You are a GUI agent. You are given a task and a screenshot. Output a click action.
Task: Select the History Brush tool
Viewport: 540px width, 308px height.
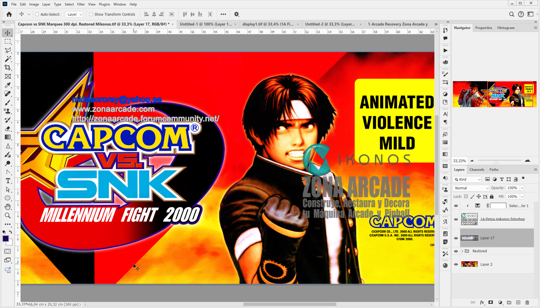pyautogui.click(x=8, y=120)
